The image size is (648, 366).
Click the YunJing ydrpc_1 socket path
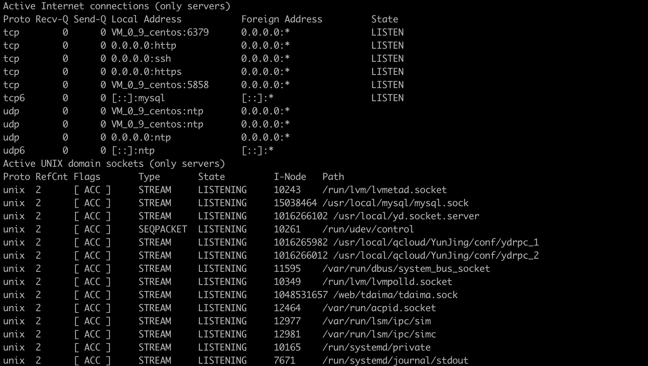(436, 242)
